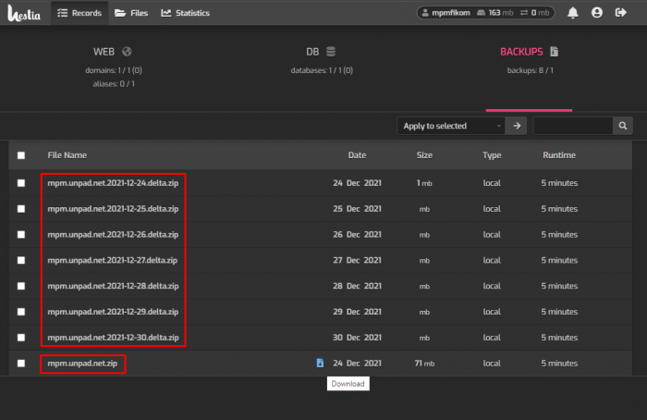Open mpm.unpad.net.2021-12-28.delta.zip

pyautogui.click(x=113, y=286)
